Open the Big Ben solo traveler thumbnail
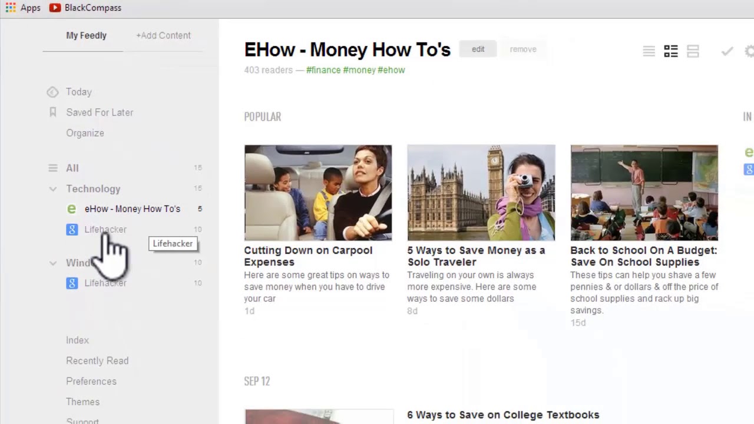The image size is (754, 424). click(x=481, y=193)
